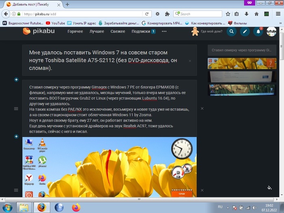Image resolution: width=284 pixels, height=213 pixels.
Task: Expand the bookmarks toolbar overflow chevron
Action: (x=280, y=23)
